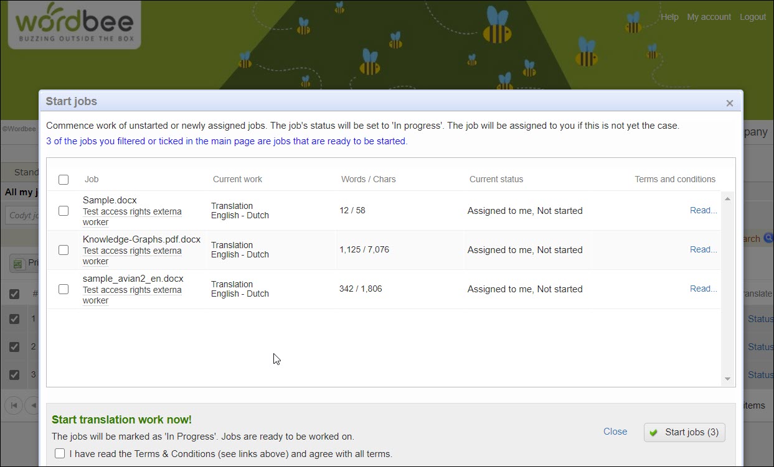Click the Test access rights link under sample_avian2_en.docx
Viewport: 774px width, 467px height.
(132, 290)
